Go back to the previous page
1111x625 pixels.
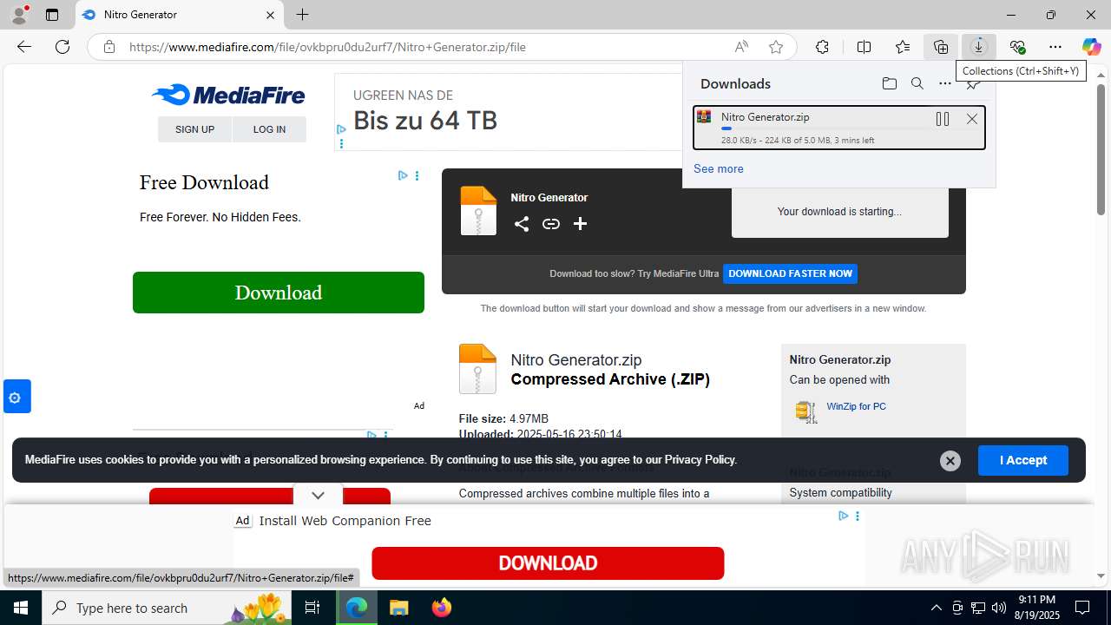coord(24,47)
